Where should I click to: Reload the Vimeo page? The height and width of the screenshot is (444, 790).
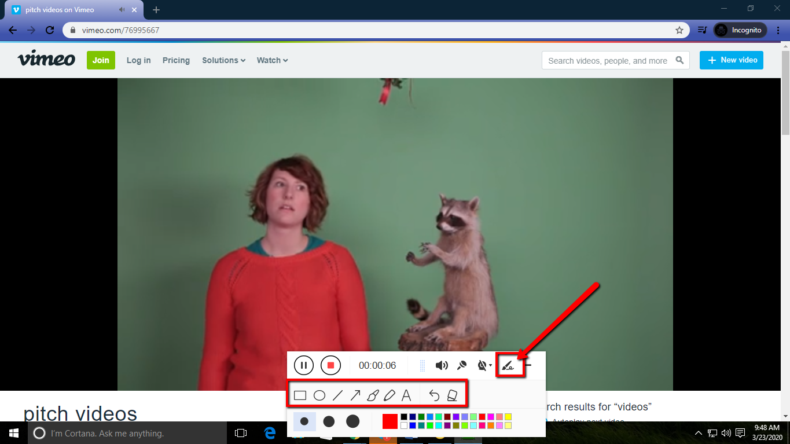[x=50, y=30]
